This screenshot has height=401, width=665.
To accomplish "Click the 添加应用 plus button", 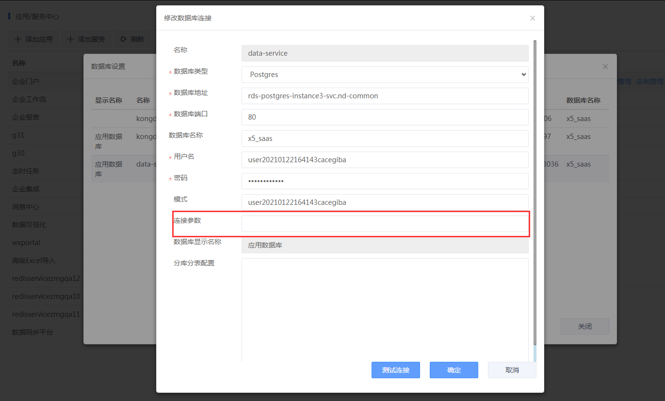I will (x=33, y=39).
